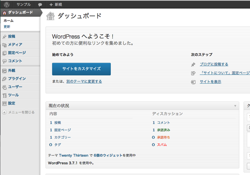Follow the 別のテーマに変更する link
This screenshot has height=175, width=250.
pos(84,82)
